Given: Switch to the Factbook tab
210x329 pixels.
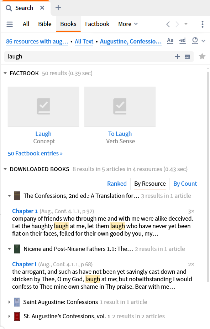Looking at the screenshot, I should (97, 24).
